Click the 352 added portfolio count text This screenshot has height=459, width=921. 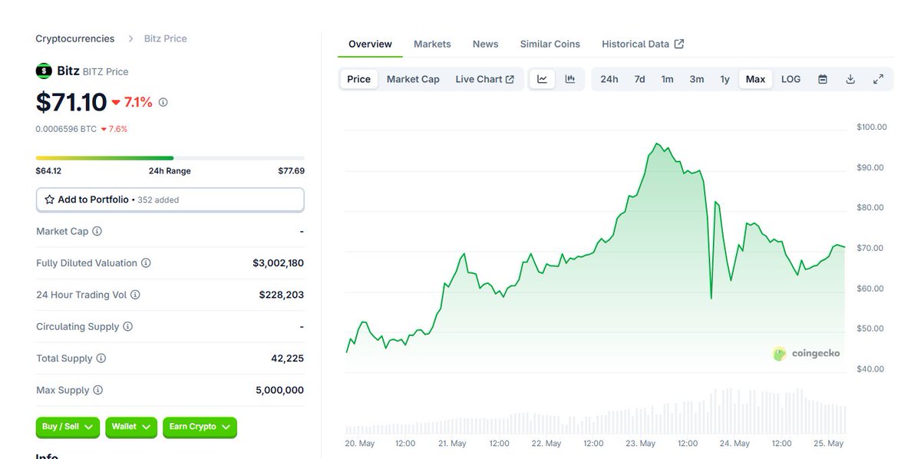tap(158, 200)
